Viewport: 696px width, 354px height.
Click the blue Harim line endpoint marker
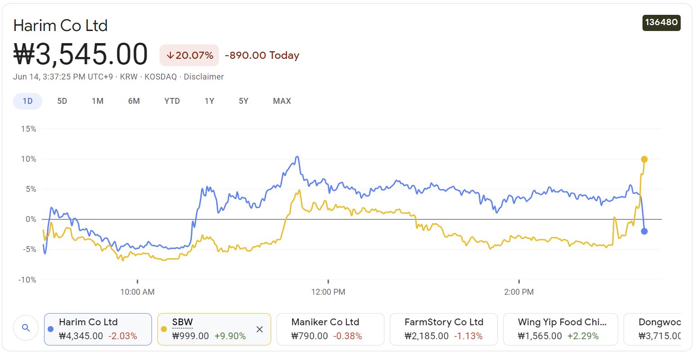644,231
